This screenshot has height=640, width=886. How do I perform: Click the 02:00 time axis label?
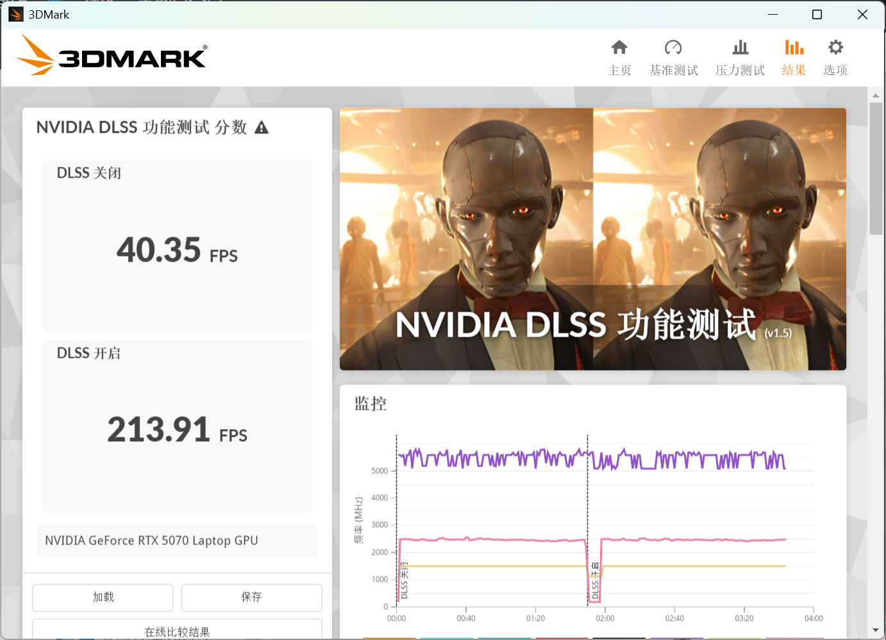tap(605, 619)
